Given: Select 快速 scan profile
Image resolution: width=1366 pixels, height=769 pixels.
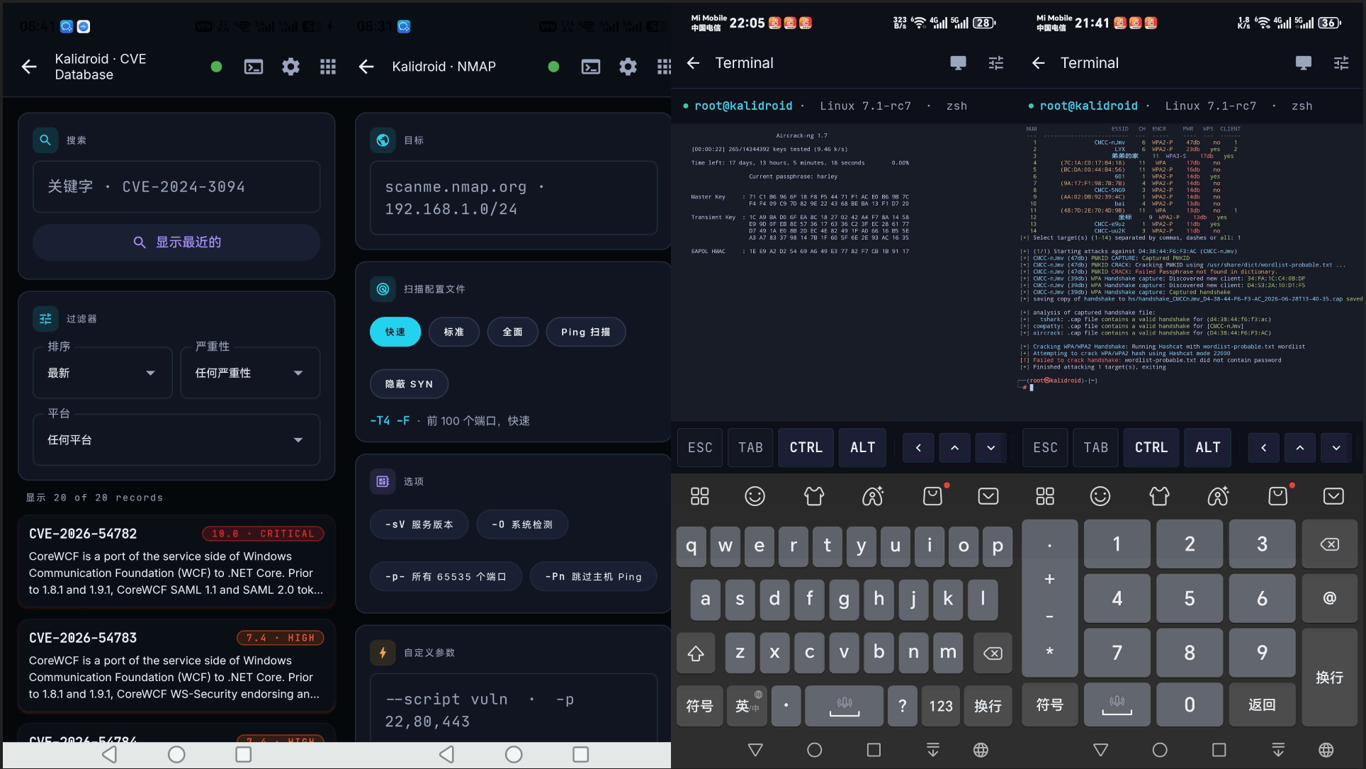Looking at the screenshot, I should click(x=395, y=332).
